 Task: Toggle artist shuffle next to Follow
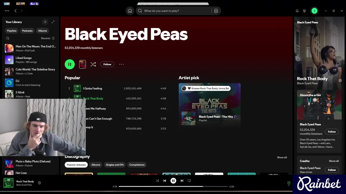pos(93,64)
